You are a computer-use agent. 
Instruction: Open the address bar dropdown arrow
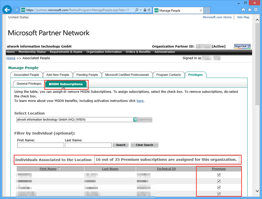141,10
